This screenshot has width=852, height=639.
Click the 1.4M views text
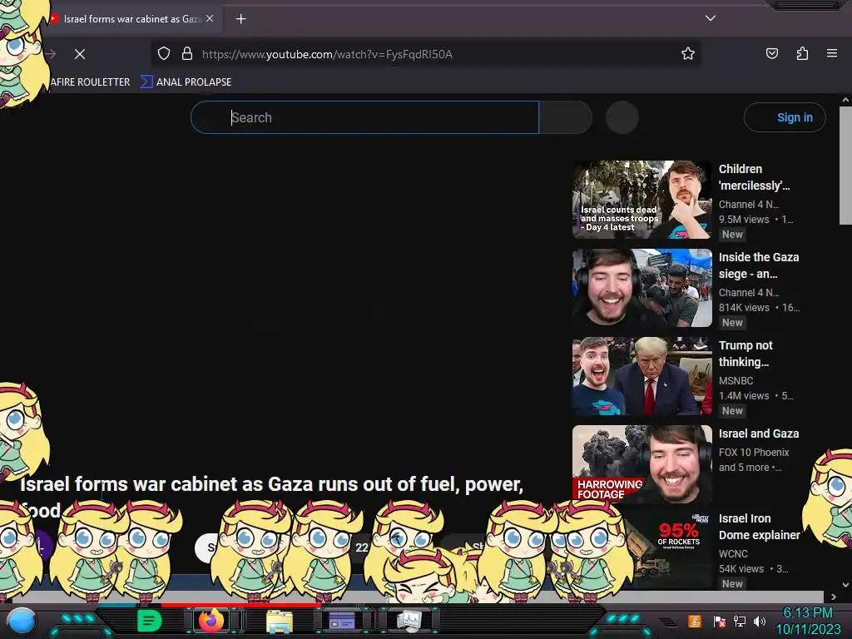[744, 395]
